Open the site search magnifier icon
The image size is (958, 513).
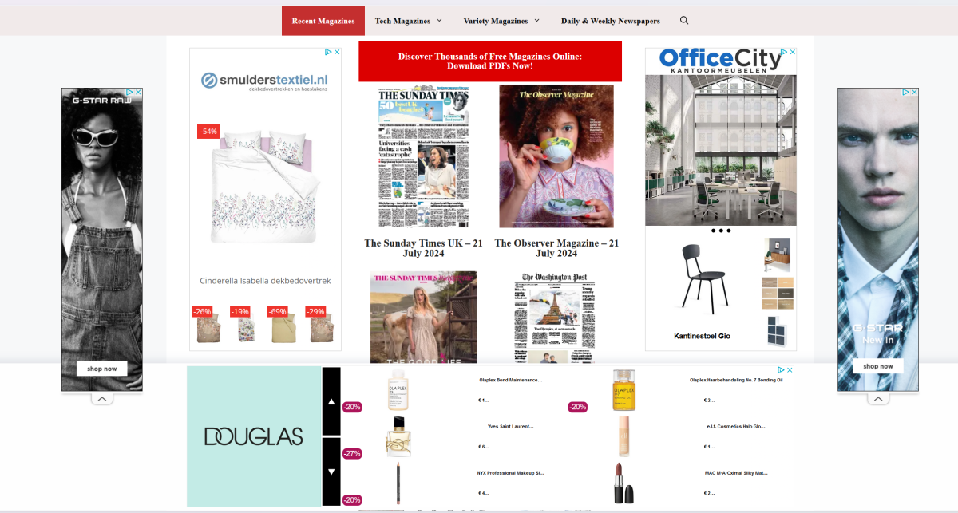click(684, 21)
